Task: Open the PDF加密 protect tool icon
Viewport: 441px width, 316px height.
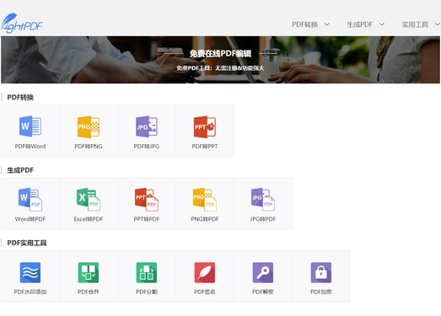Action: [x=321, y=272]
